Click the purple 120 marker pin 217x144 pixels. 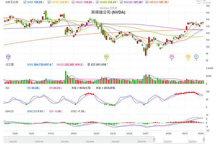tap(8, 57)
